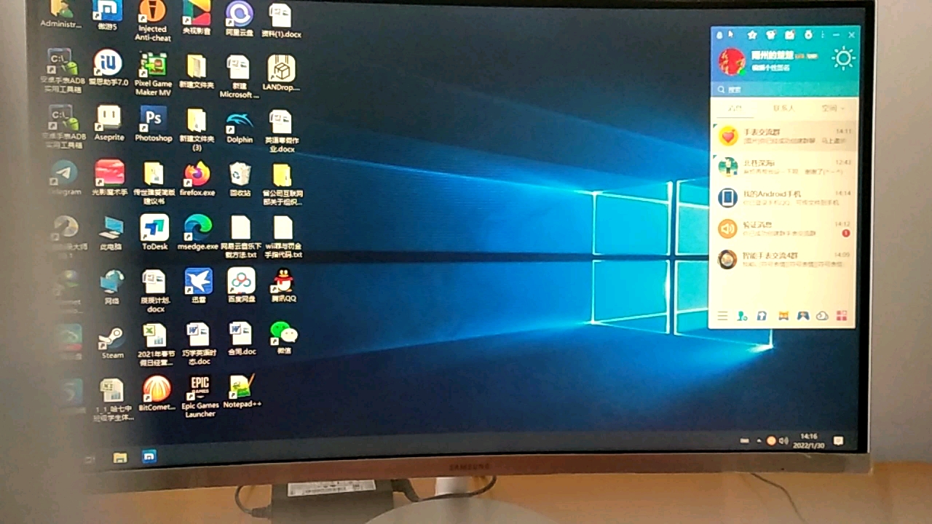Launch Steam from the desktop
Screen dimensions: 932x524
pos(111,342)
